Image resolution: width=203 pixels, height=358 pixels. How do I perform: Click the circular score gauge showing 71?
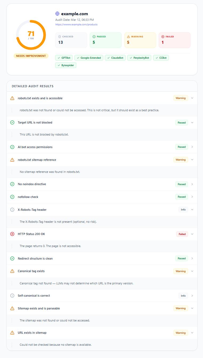tap(31, 35)
